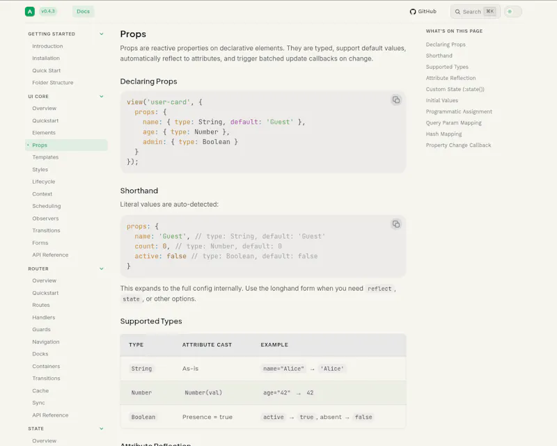Click the Props page heading
The width and height of the screenshot is (557, 446).
click(133, 34)
